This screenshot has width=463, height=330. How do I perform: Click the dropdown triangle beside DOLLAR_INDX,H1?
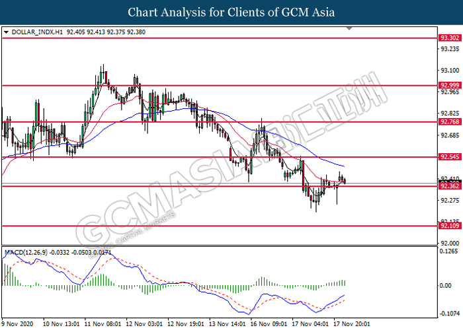(x=6, y=32)
